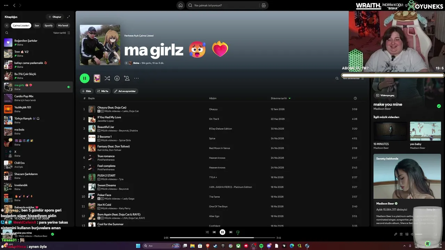Skip to the next track
This screenshot has width=445, height=250.
point(231,232)
